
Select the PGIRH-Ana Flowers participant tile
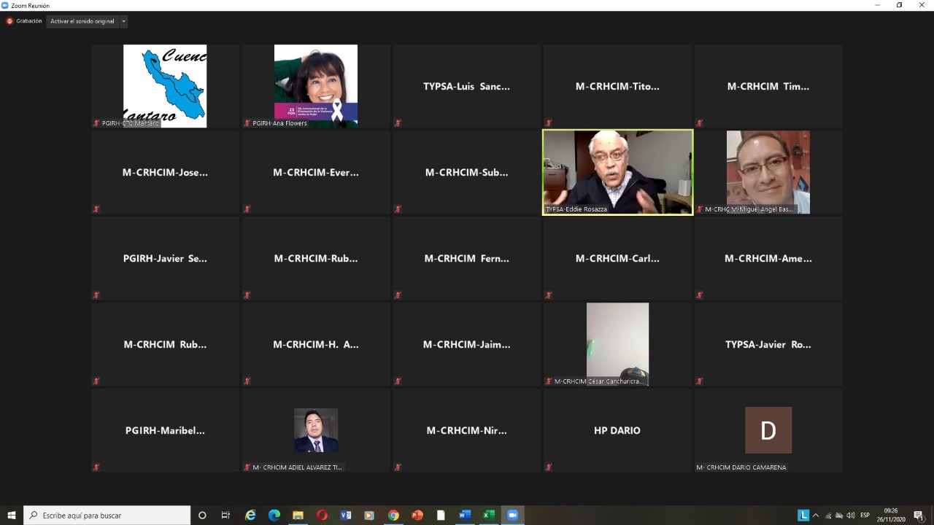pyautogui.click(x=316, y=86)
